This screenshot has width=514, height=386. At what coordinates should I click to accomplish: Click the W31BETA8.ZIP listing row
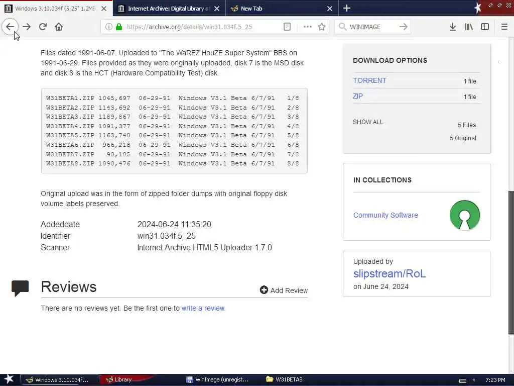[173, 163]
